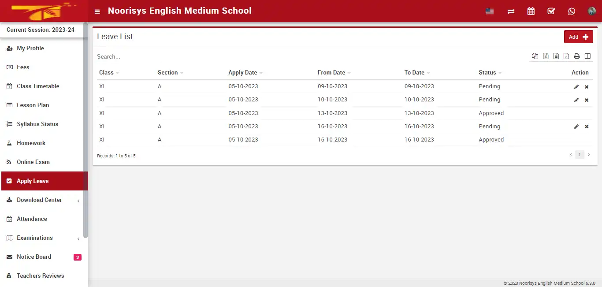Export leave list as PDF

click(566, 56)
